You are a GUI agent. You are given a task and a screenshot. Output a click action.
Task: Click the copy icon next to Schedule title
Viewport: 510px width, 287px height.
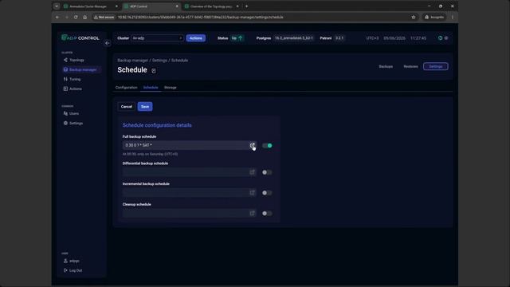click(154, 71)
